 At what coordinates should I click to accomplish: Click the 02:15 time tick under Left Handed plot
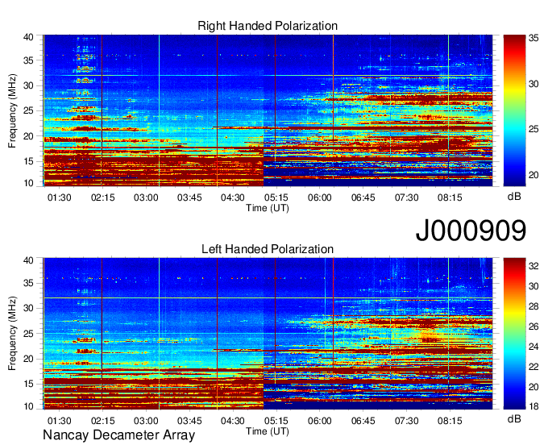103,421
